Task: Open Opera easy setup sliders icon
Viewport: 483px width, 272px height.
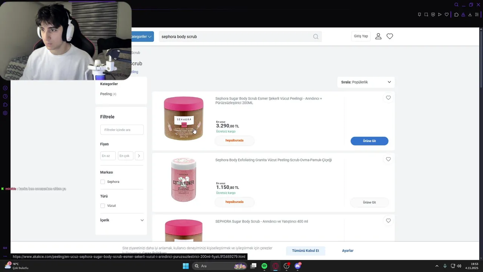Action: 477,15
